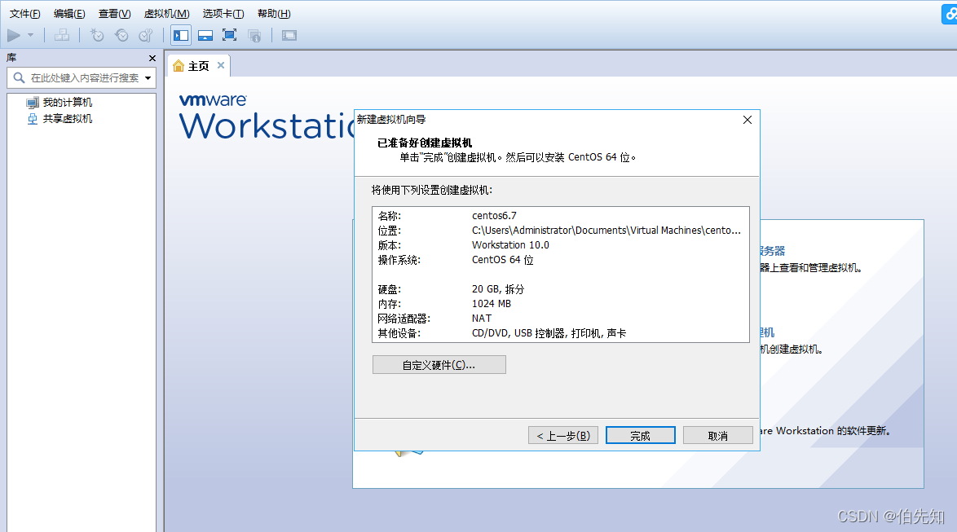Click the 1024 MB memory value
The image size is (957, 532).
(492, 303)
